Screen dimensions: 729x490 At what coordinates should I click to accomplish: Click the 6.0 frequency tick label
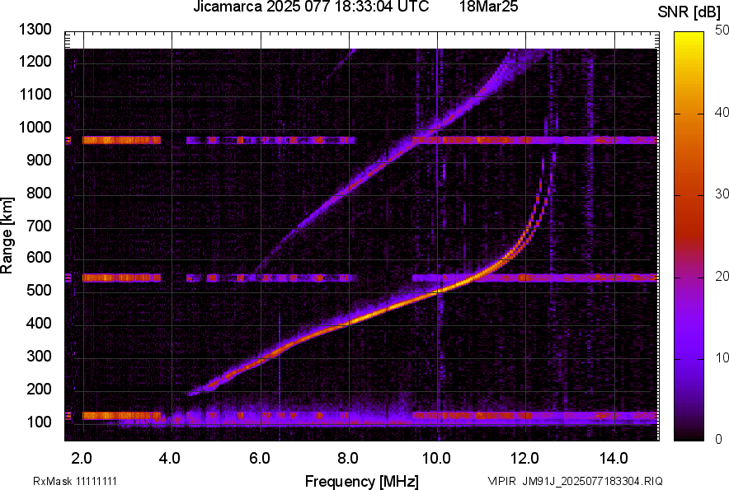click(260, 459)
